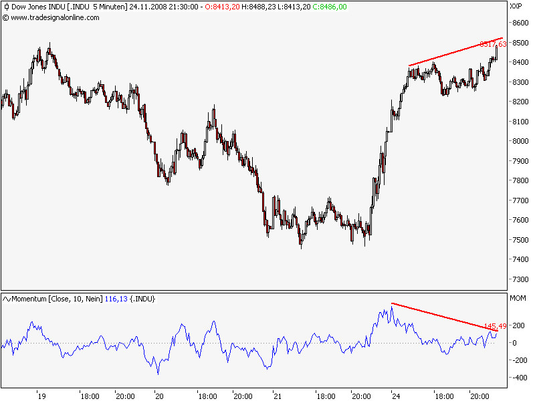The height and width of the screenshot is (401, 535).
Task: Select the red trendline on the momentum indicator
Action: coord(445,317)
